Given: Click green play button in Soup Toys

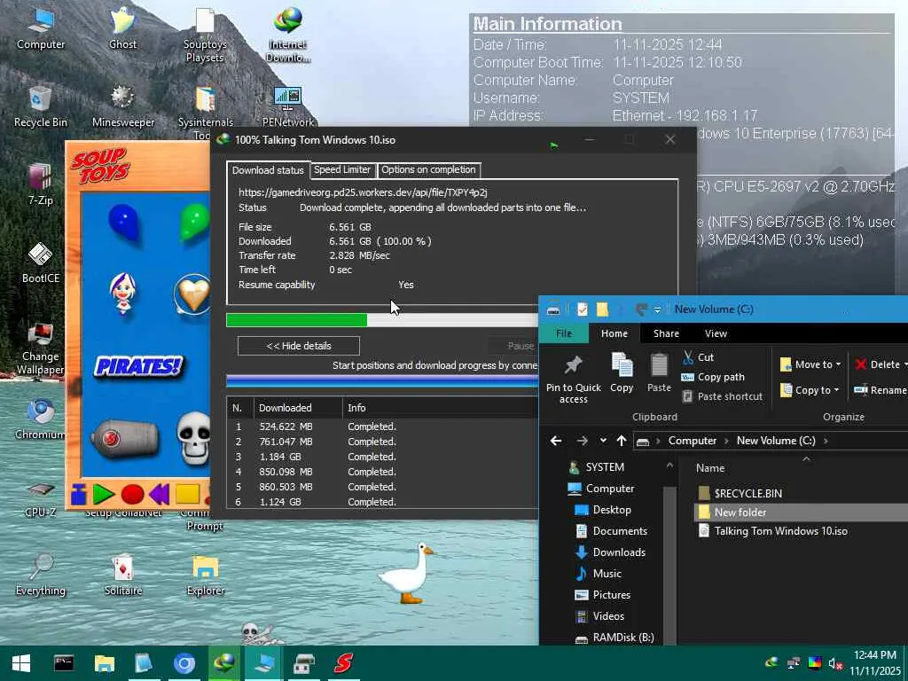Looking at the screenshot, I should pos(103,494).
